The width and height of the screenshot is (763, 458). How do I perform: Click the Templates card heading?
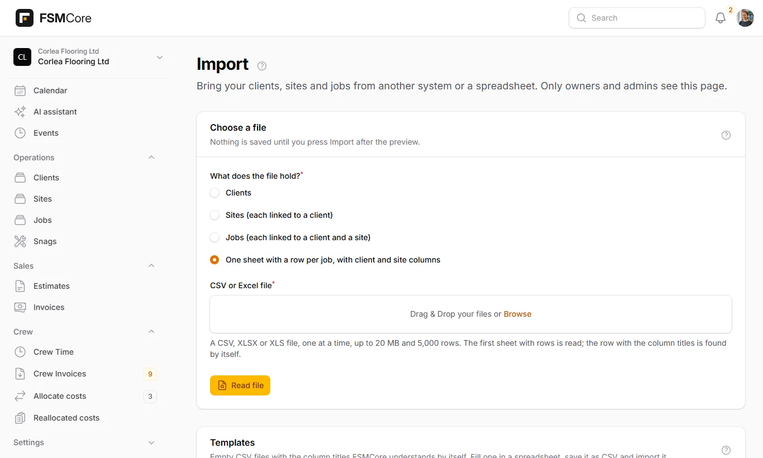232,442
